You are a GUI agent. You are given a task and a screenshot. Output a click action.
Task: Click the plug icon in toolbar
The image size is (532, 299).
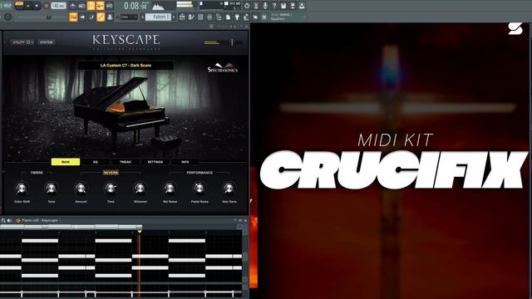237,17
